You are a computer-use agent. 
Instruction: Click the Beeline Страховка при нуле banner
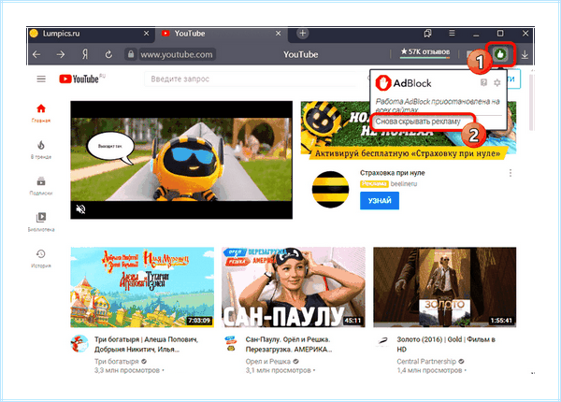pyautogui.click(x=409, y=131)
